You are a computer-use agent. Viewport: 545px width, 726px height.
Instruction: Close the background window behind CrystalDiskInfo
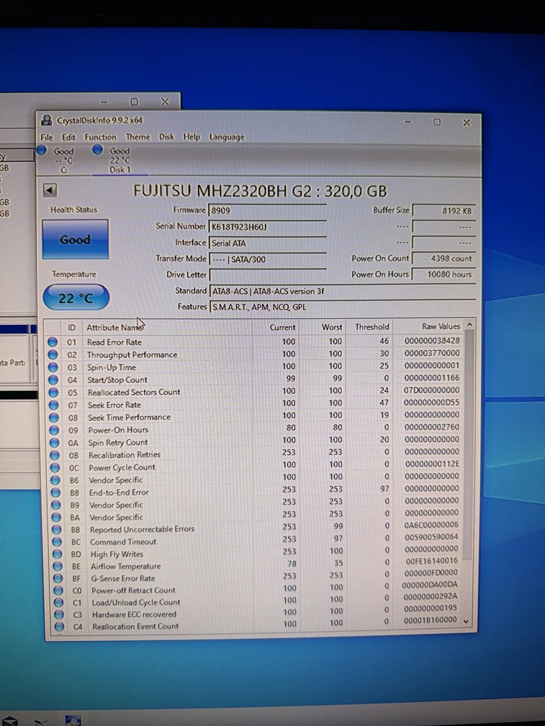click(165, 102)
